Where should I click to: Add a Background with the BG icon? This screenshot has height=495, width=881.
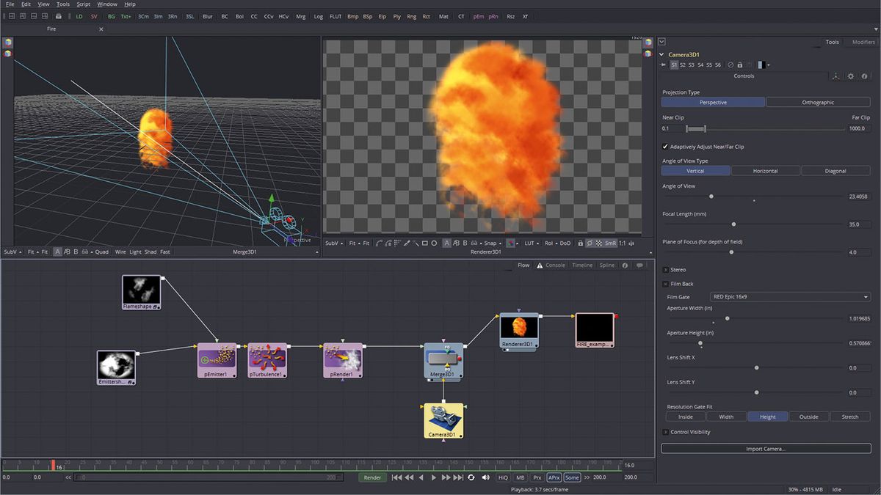(110, 16)
